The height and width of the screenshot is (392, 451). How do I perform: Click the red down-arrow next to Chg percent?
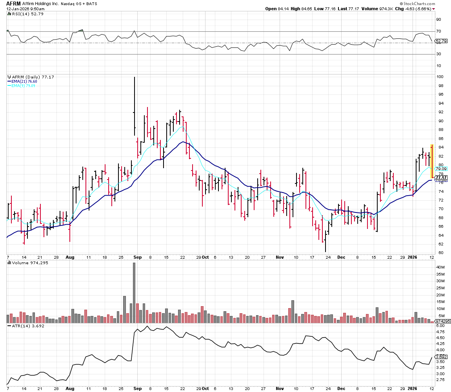(x=433, y=9)
